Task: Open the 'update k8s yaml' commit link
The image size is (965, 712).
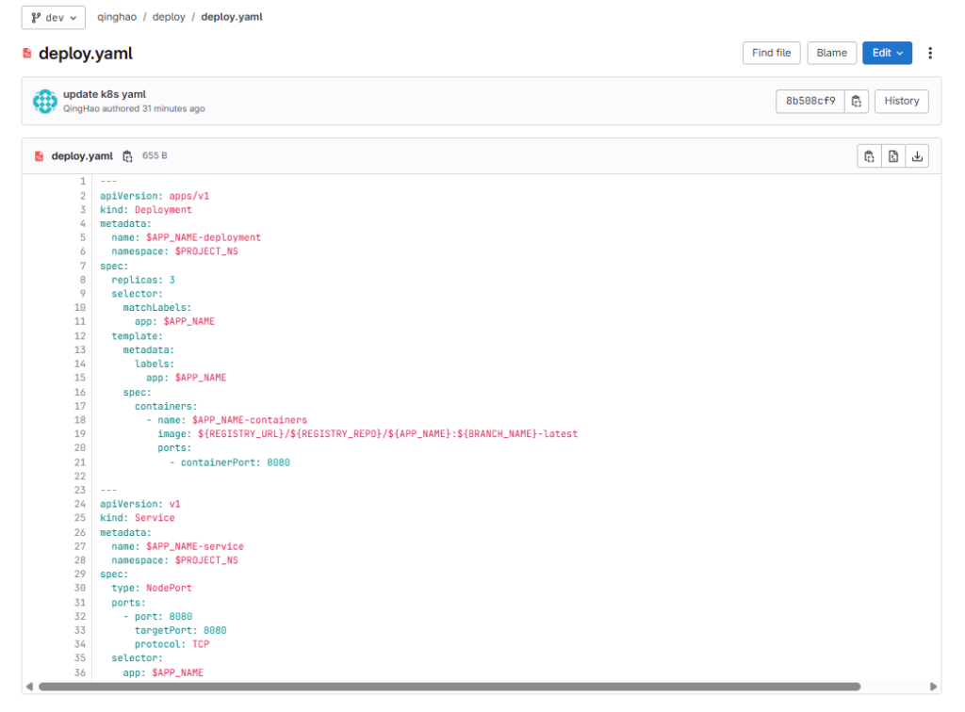Action: [105, 94]
